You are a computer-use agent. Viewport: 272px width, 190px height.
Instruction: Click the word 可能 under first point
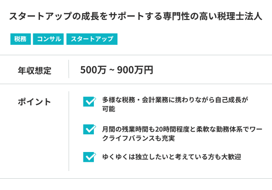tap(108, 109)
